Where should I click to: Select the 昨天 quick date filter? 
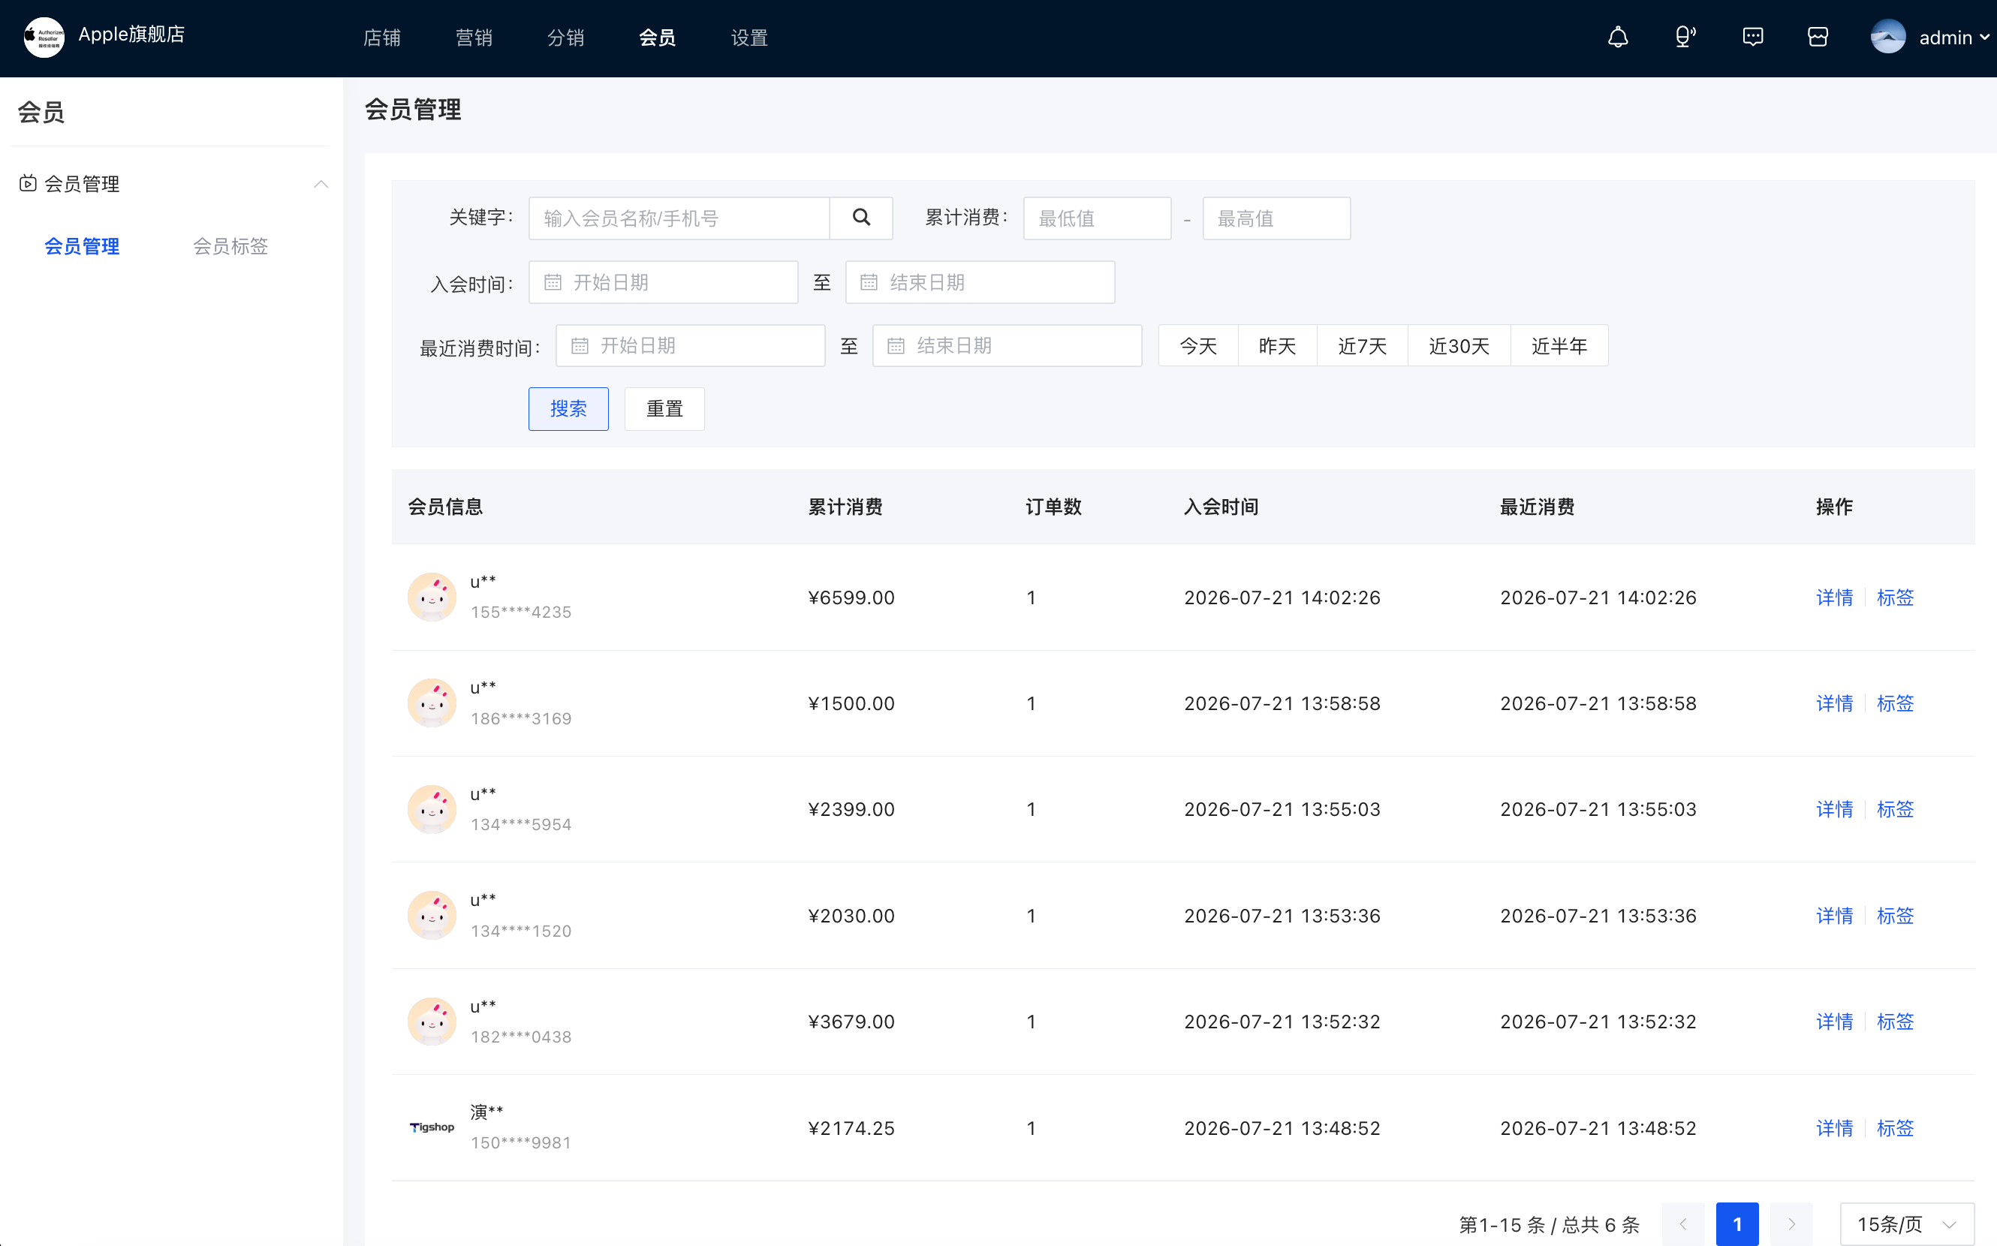pos(1278,345)
